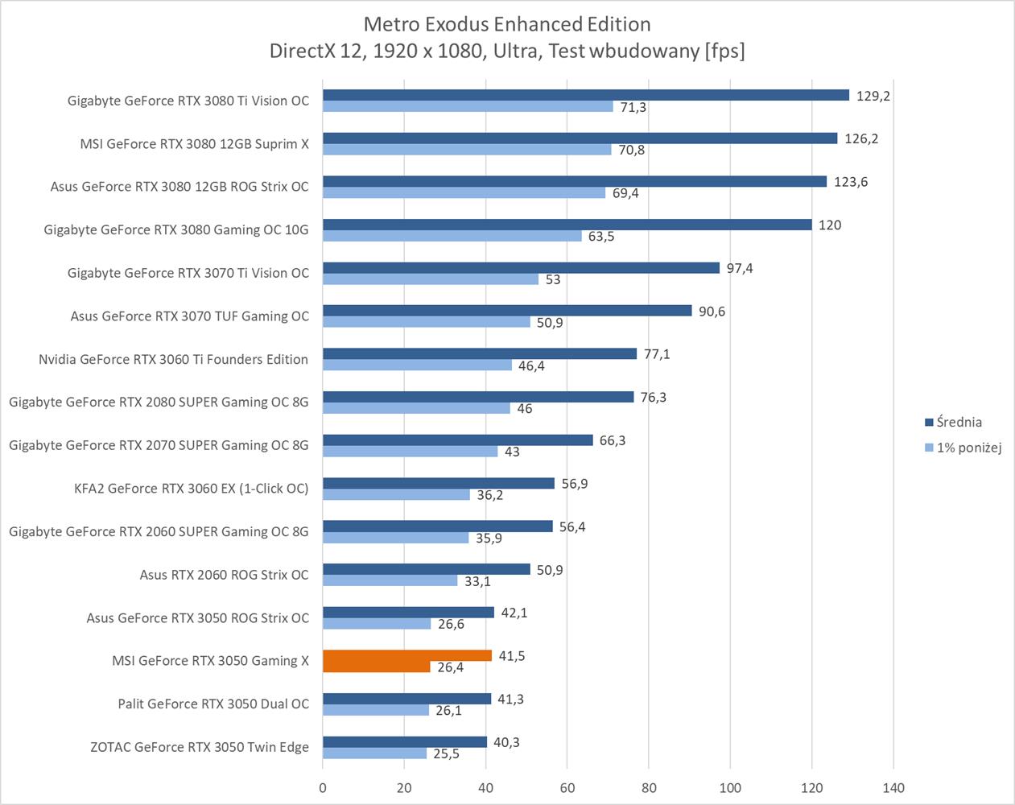Click the dark blue Średnia legend swatch
1015x805 pixels.
tap(929, 422)
